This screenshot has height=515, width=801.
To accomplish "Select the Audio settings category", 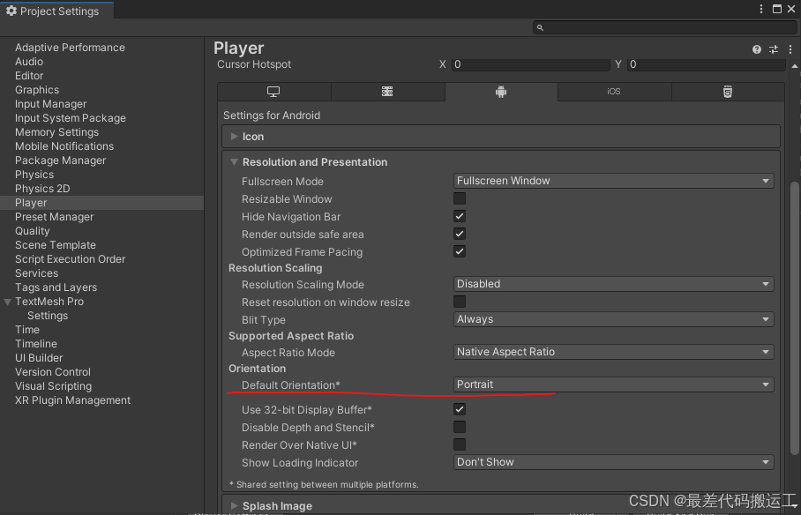I will click(x=29, y=62).
